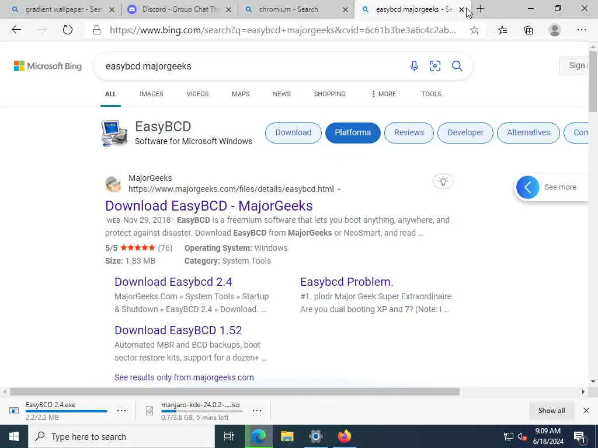The image size is (598, 448).
Task: Open Edge Settings and more menu
Action: click(581, 30)
